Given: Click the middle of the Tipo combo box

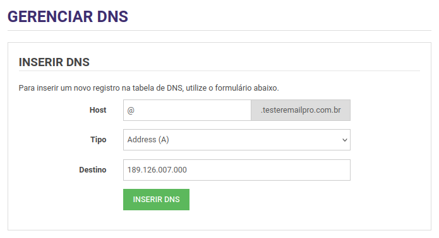Looking at the screenshot, I should 237,140.
